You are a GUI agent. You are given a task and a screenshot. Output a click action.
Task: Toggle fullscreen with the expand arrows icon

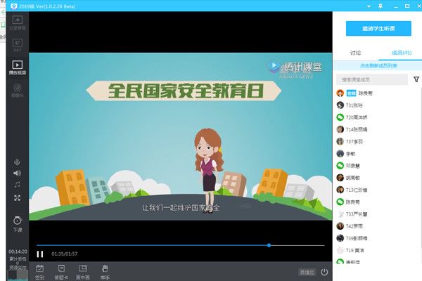coord(17,198)
